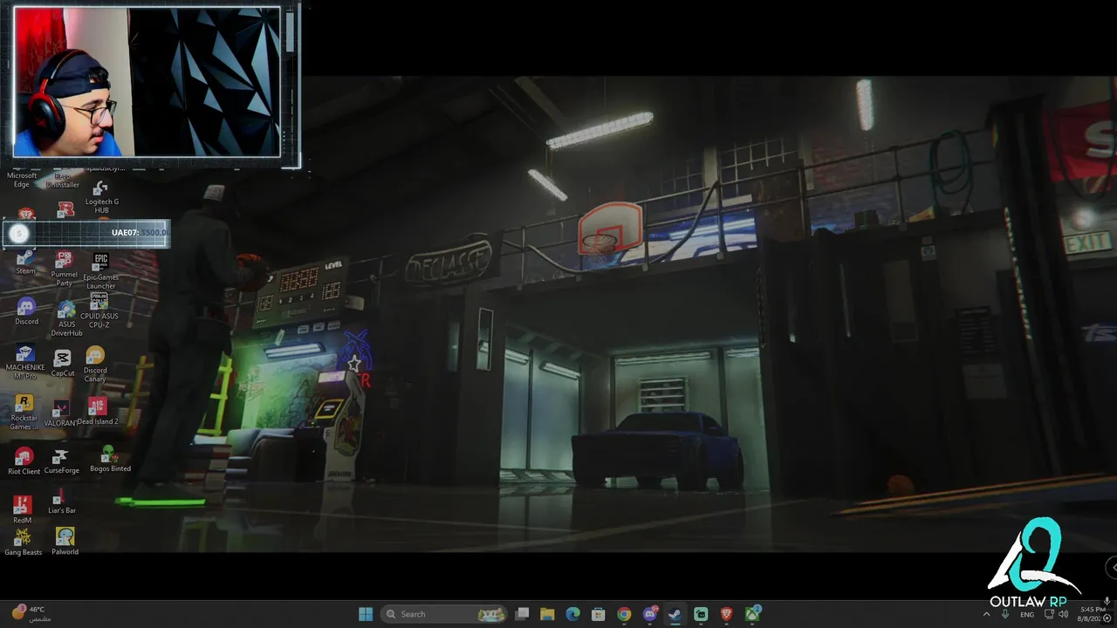Open Discord from the taskbar
This screenshot has height=628, width=1117.
click(649, 614)
